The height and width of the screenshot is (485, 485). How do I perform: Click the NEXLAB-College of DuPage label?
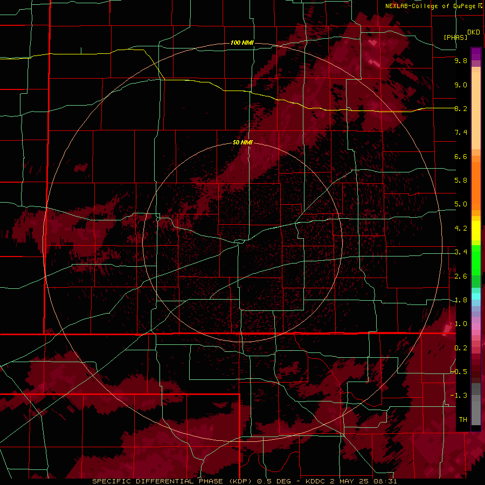(x=430, y=6)
